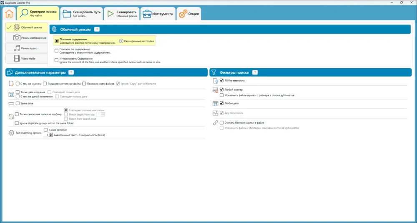Click the file filter icon beside All file extensions

[216, 81]
